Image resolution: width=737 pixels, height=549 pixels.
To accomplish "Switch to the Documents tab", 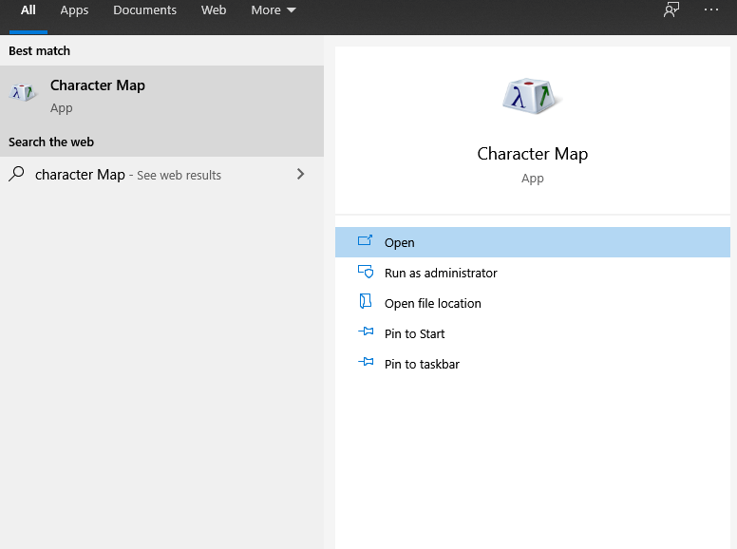I will coord(144,10).
